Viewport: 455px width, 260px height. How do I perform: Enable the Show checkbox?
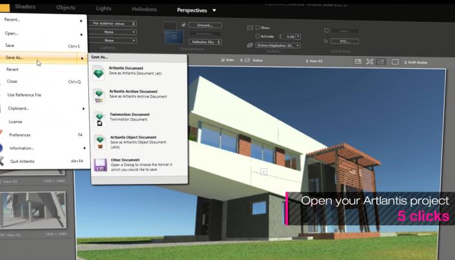point(258,28)
